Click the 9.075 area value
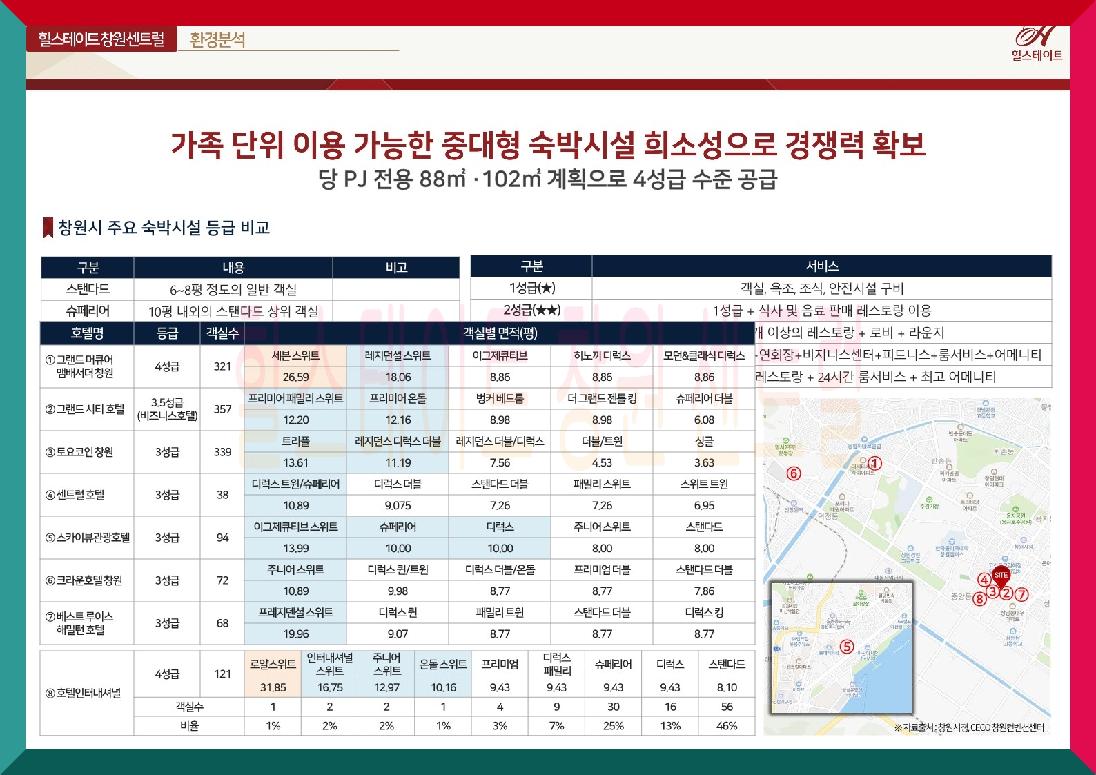The height and width of the screenshot is (775, 1096). tap(398, 506)
